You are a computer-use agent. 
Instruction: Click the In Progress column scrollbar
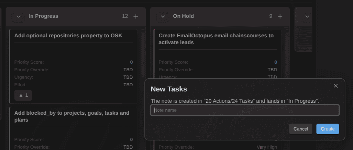click(x=143, y=55)
